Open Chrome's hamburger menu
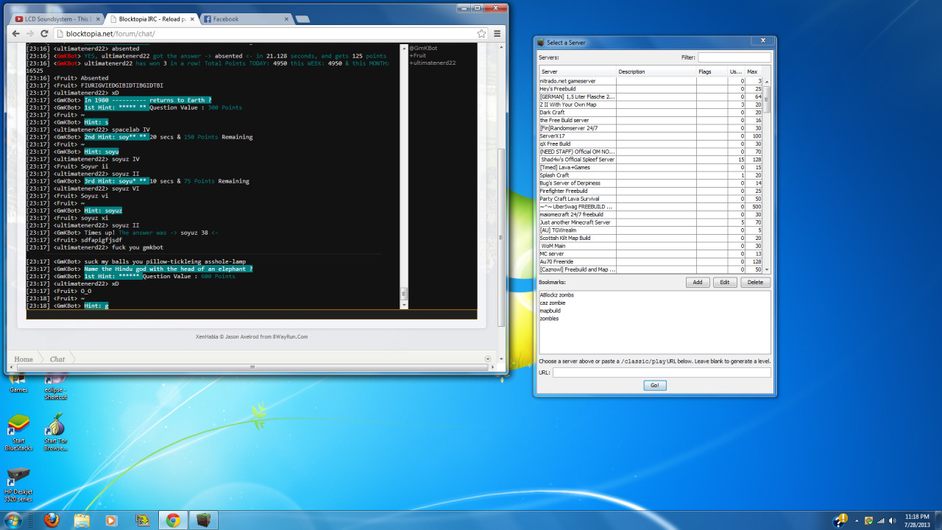This screenshot has width=942, height=530. (497, 34)
